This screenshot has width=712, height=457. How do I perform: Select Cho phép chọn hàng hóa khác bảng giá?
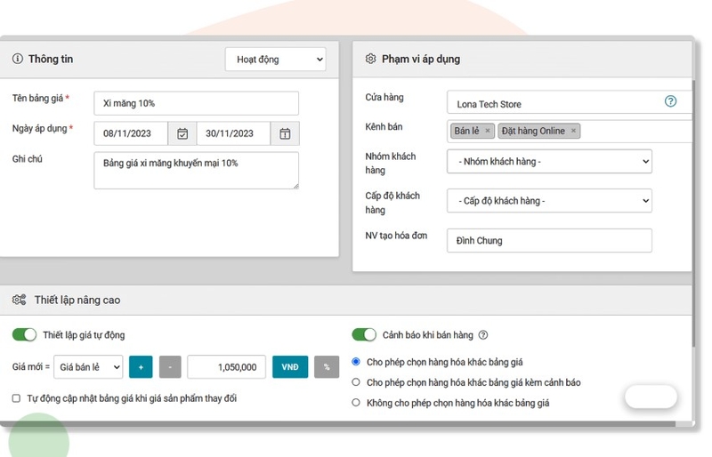[356, 362]
